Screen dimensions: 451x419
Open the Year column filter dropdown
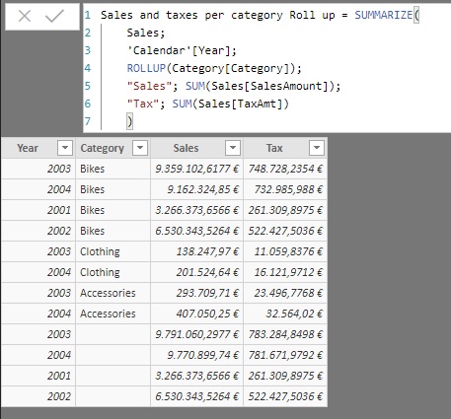pyautogui.click(x=65, y=148)
